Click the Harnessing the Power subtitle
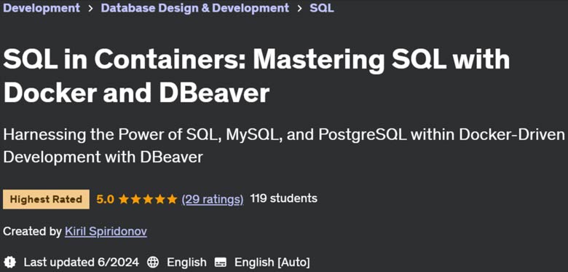This screenshot has width=568, height=272. coord(284,146)
